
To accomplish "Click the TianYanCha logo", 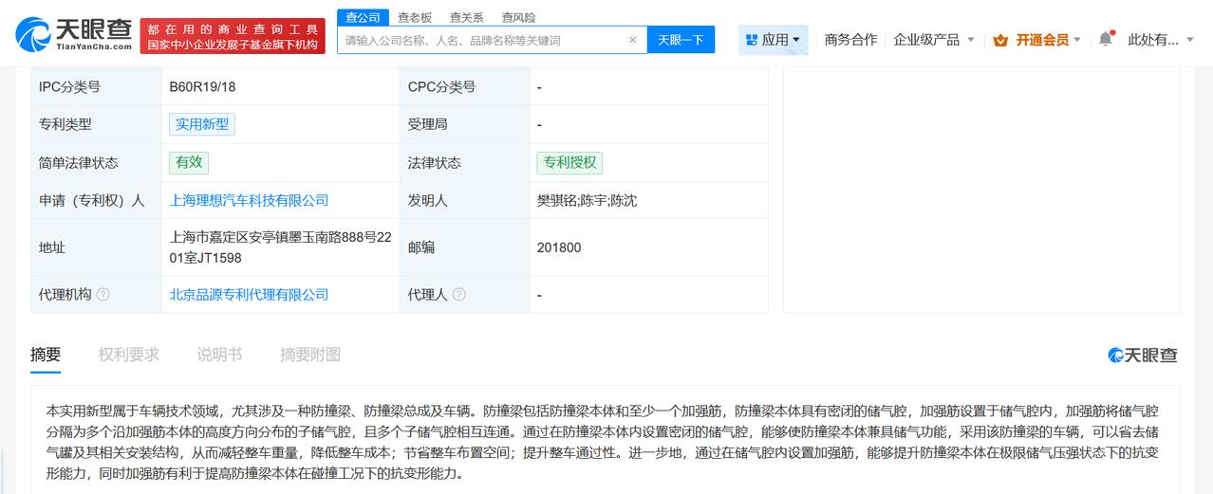I will pos(73,35).
